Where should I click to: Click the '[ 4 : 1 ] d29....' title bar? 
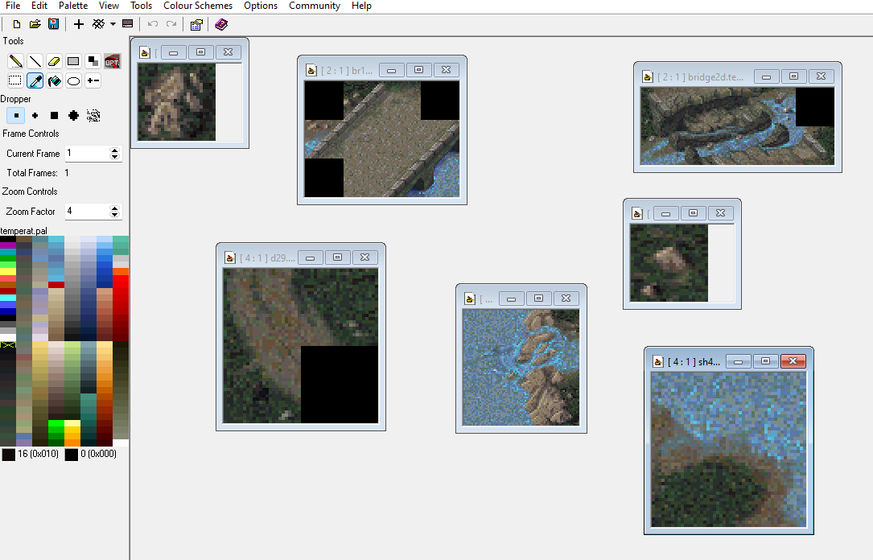tap(267, 258)
